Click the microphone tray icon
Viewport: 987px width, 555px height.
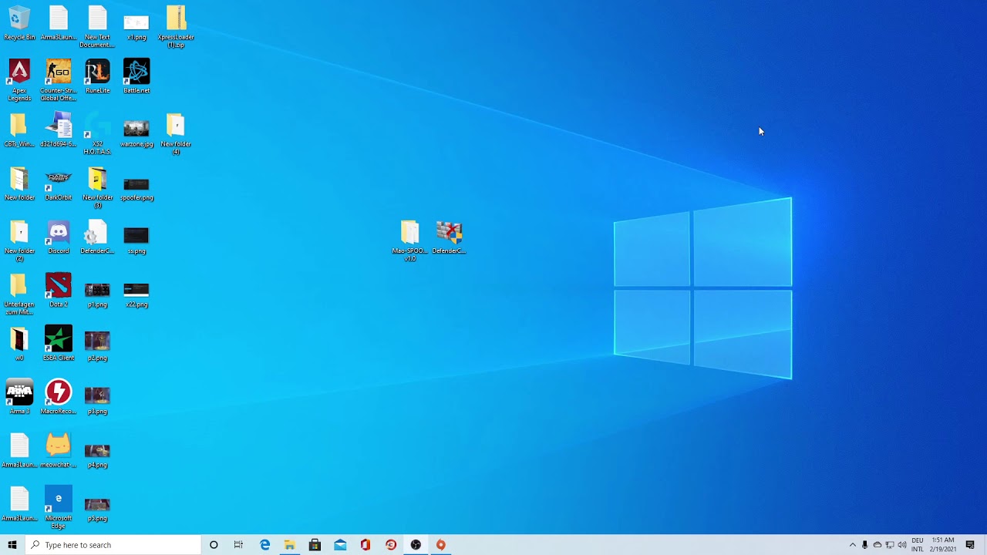tap(864, 545)
